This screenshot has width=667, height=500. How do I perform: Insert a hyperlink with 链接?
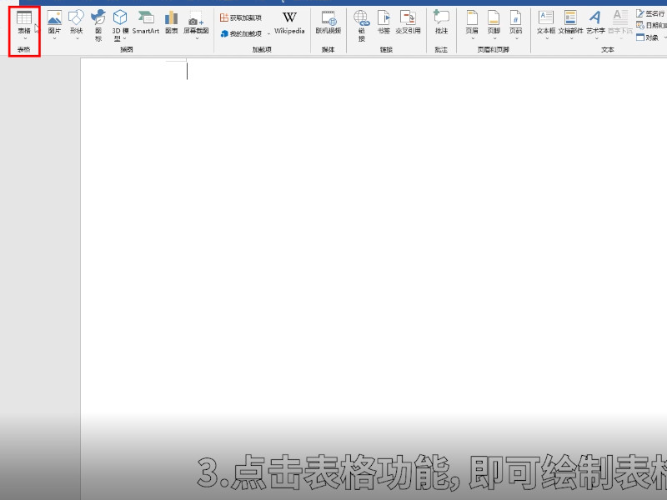pos(362,26)
